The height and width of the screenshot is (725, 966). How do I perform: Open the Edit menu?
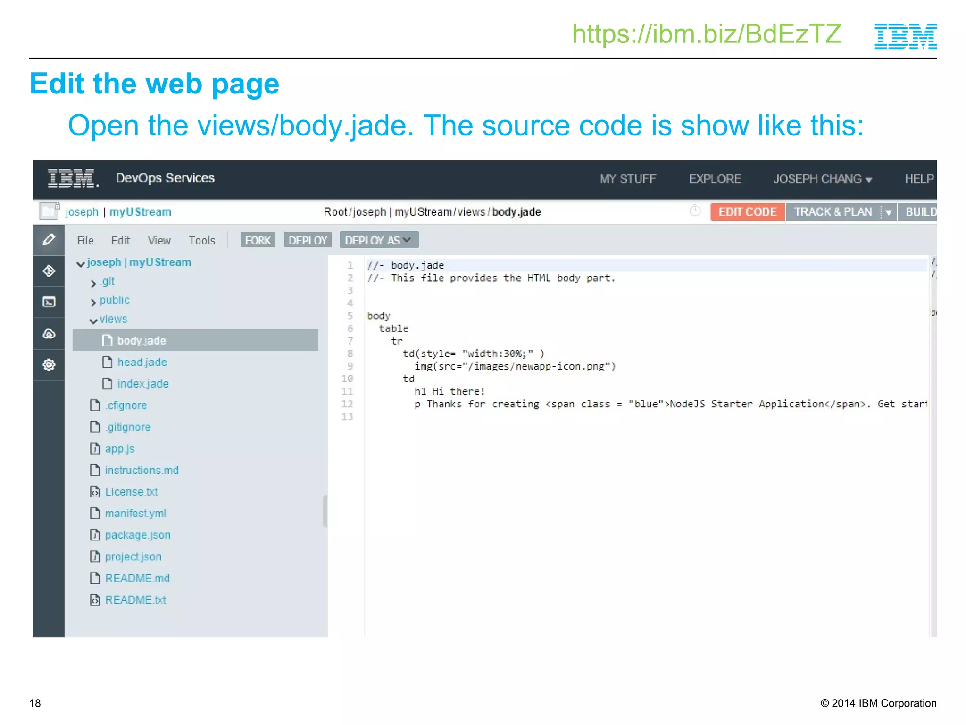121,241
